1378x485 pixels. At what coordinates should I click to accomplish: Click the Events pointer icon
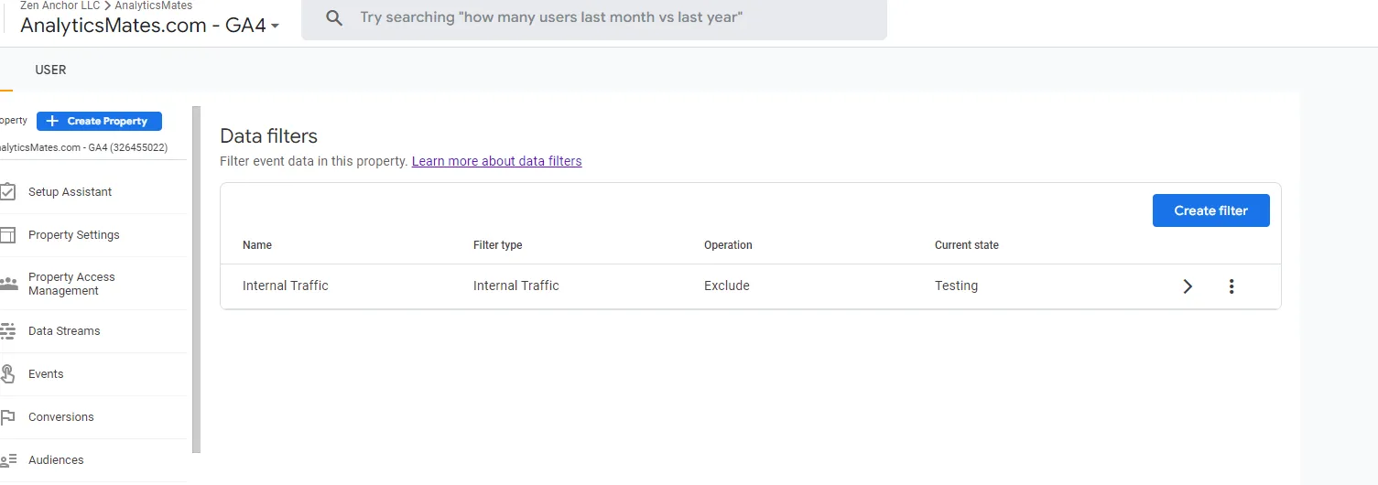tap(8, 374)
